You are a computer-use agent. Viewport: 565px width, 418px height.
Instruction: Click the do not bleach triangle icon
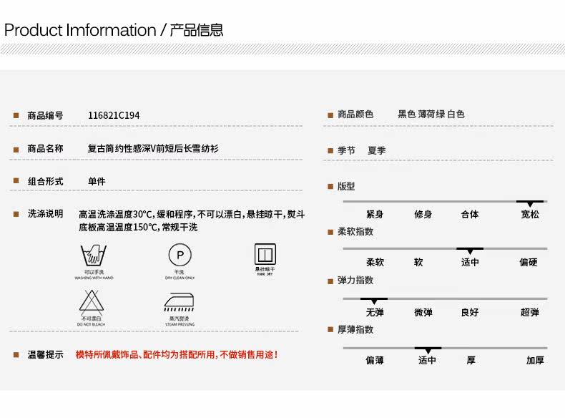(x=92, y=301)
